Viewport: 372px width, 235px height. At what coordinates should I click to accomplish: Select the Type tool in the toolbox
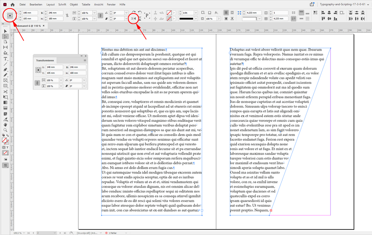(x=6, y=58)
